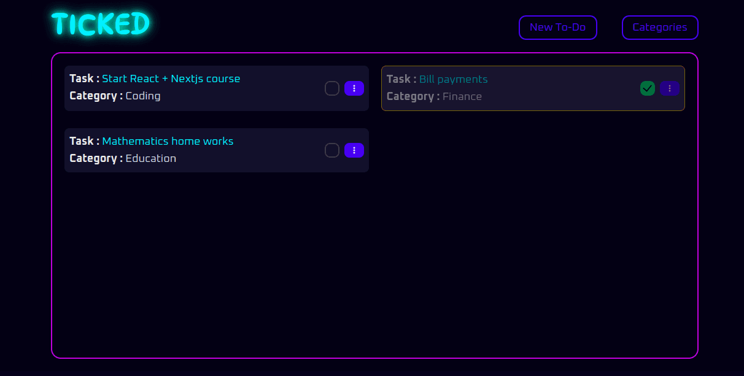Click the TICKED neon logo

(x=101, y=25)
